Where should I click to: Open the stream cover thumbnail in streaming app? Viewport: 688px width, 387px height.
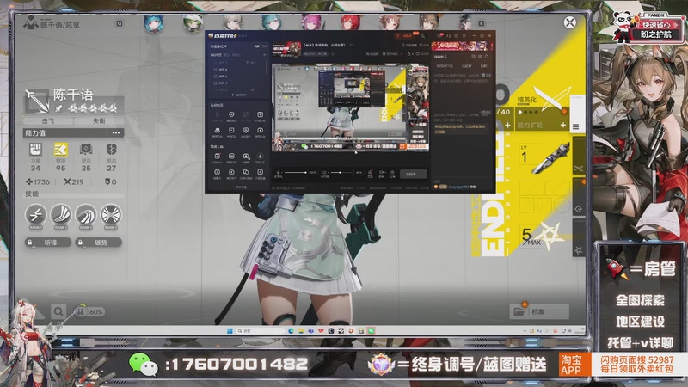pos(286,50)
